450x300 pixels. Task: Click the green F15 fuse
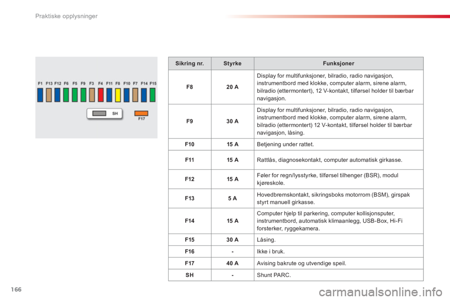pos(153,95)
